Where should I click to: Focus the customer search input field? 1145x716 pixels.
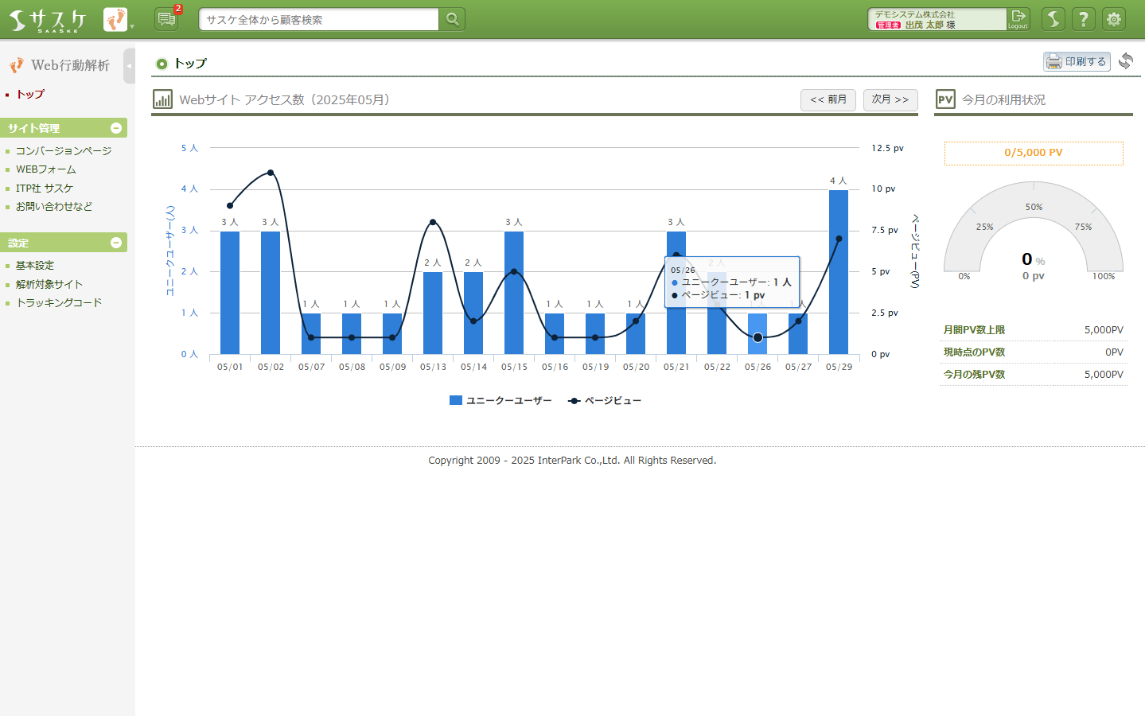click(x=318, y=20)
